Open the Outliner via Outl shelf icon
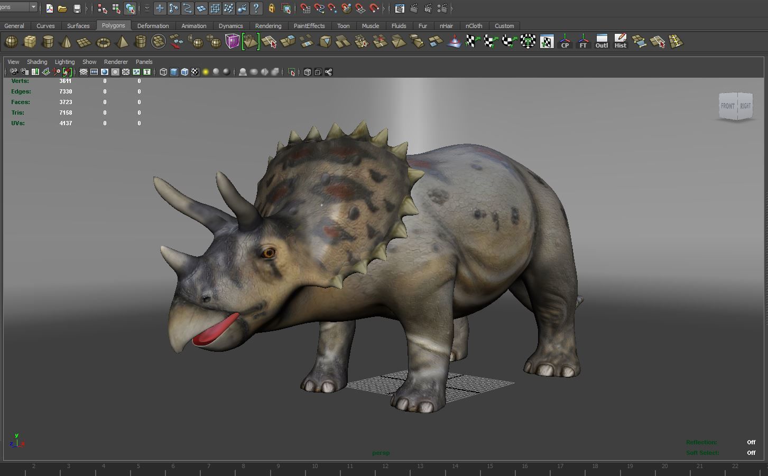Screen dimensions: 768x476 602,42
